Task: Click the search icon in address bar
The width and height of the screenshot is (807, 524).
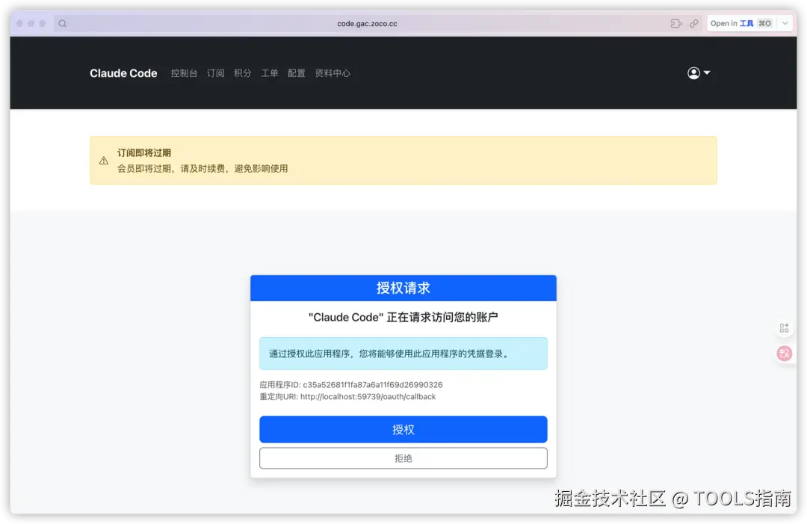Action: coord(62,23)
